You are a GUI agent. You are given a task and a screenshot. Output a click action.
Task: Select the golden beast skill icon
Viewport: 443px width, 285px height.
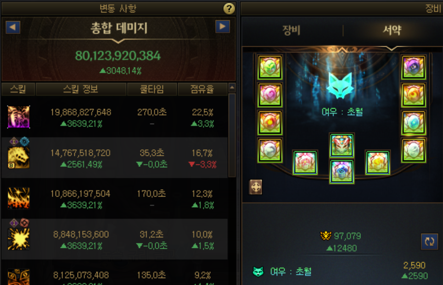point(19,158)
